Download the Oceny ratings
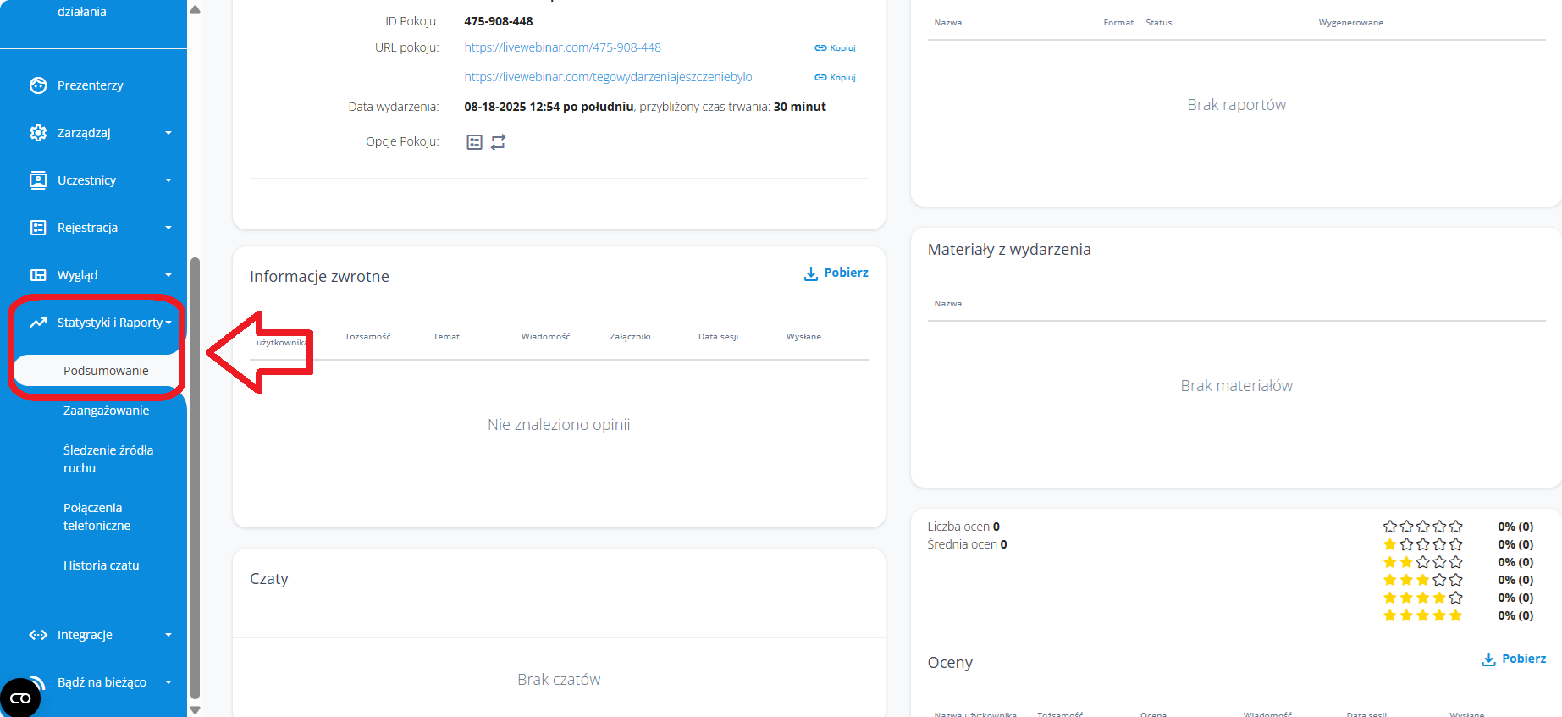This screenshot has width=1562, height=717. coord(1514,659)
